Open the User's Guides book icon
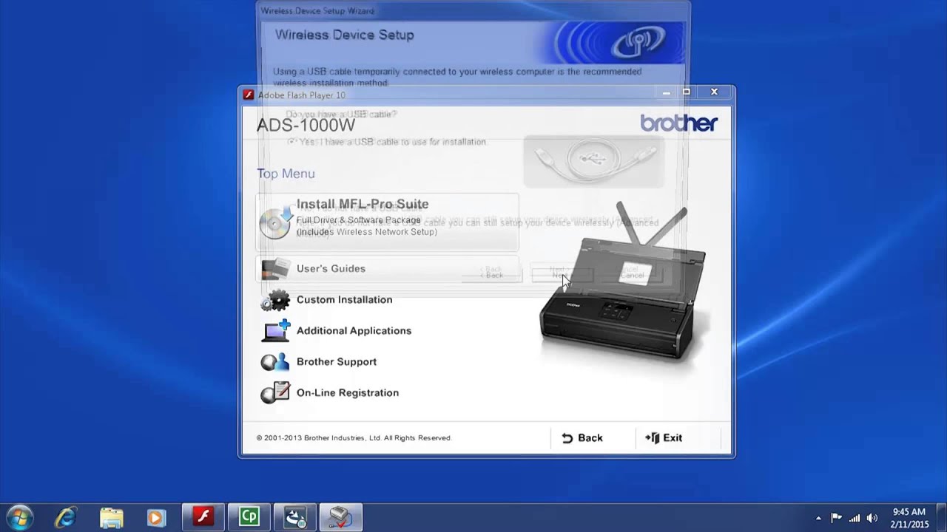 tap(274, 269)
